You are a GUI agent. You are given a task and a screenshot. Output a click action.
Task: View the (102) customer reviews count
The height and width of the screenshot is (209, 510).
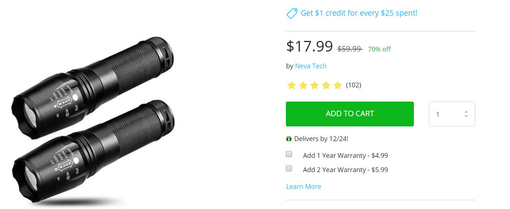coord(354,85)
